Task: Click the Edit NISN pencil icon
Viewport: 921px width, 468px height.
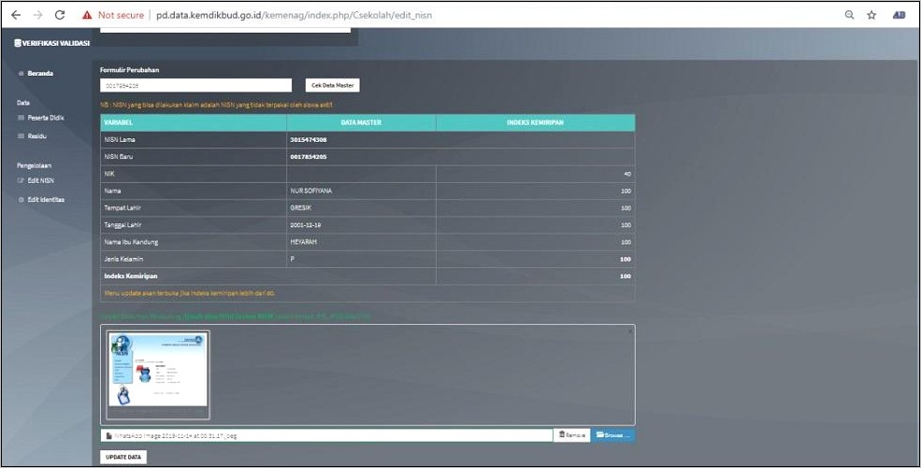Action: (x=22, y=180)
